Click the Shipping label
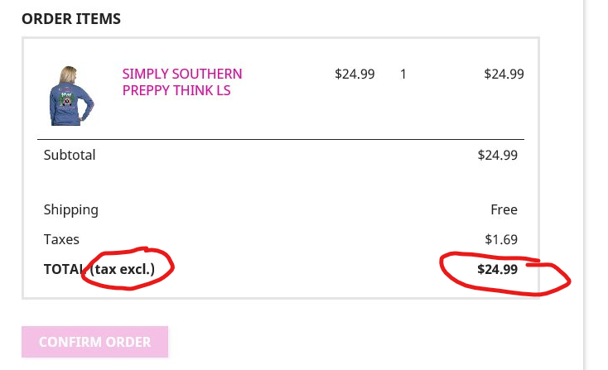608x370 pixels. [71, 209]
